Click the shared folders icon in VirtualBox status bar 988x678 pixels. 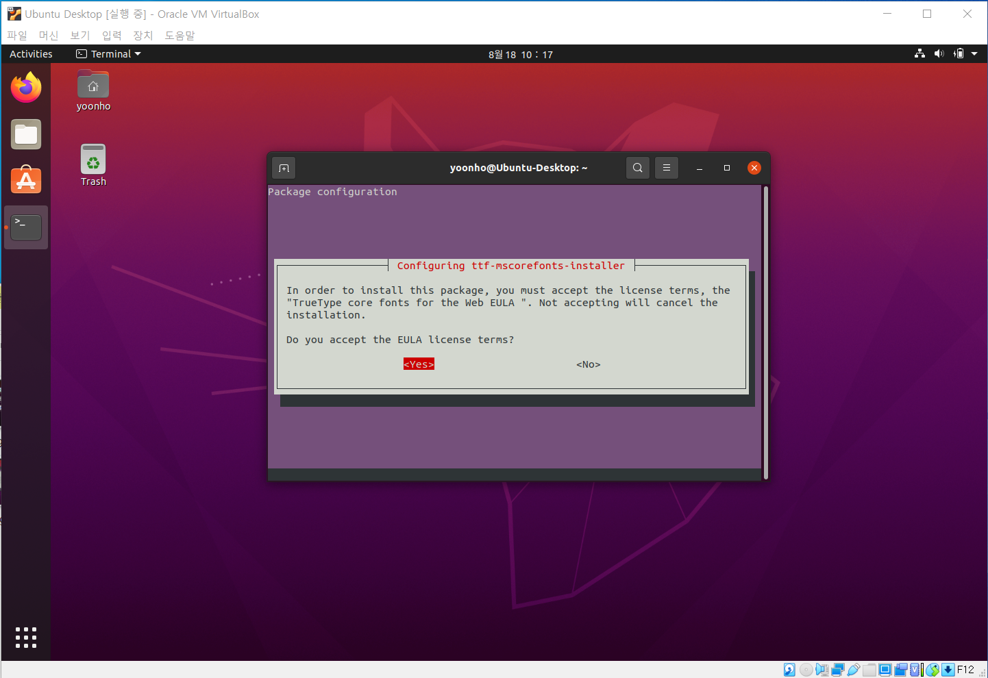(869, 670)
